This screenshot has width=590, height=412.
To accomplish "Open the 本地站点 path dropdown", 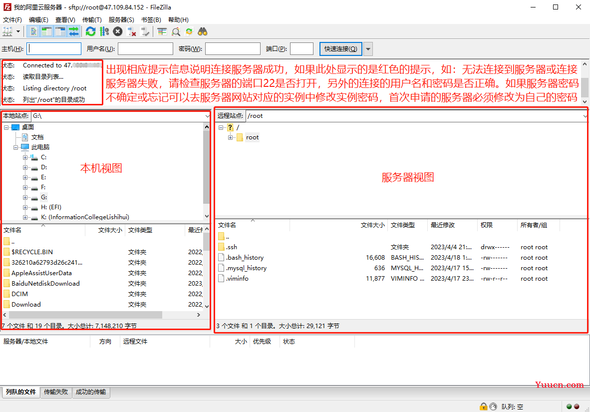I will 207,116.
